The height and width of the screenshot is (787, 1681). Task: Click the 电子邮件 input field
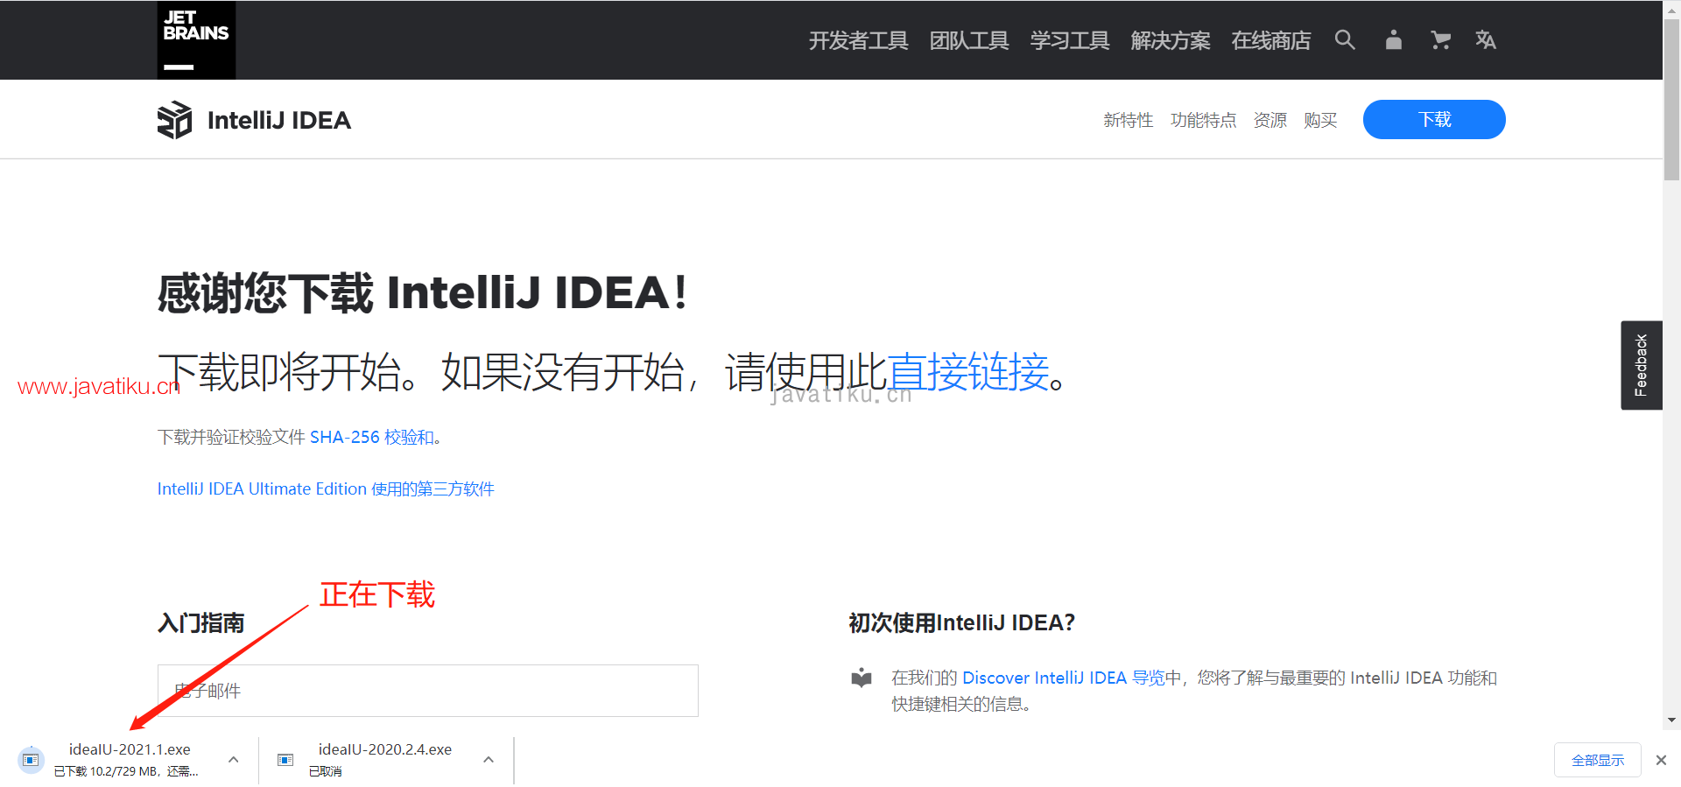pos(428,691)
